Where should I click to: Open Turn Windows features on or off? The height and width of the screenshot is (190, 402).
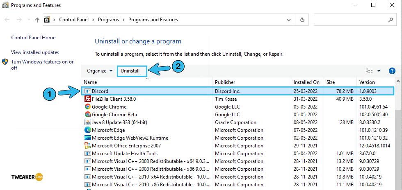[42, 65]
